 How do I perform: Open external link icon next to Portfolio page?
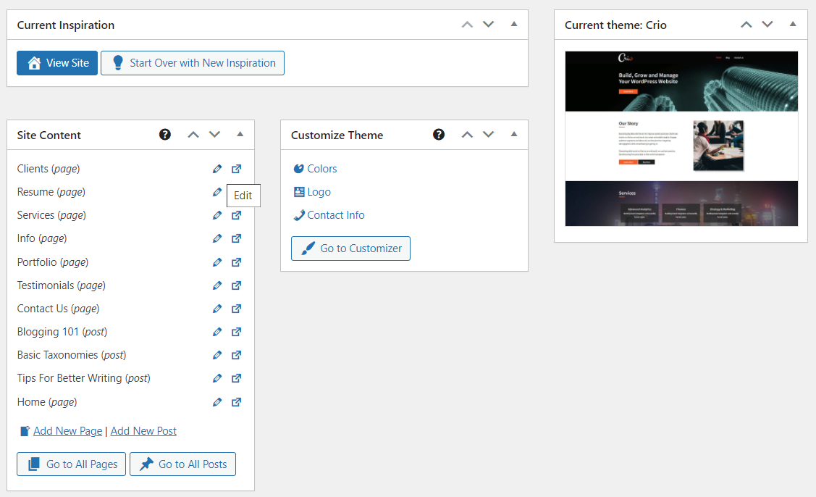point(236,262)
